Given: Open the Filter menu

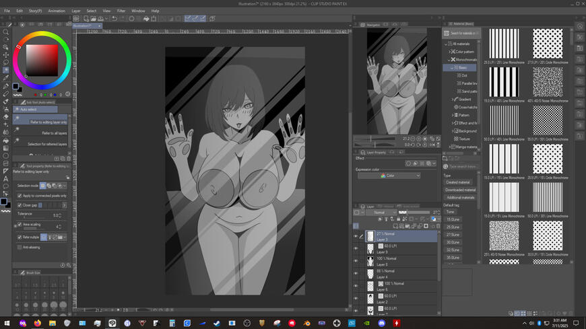Looking at the screenshot, I should coord(121,11).
